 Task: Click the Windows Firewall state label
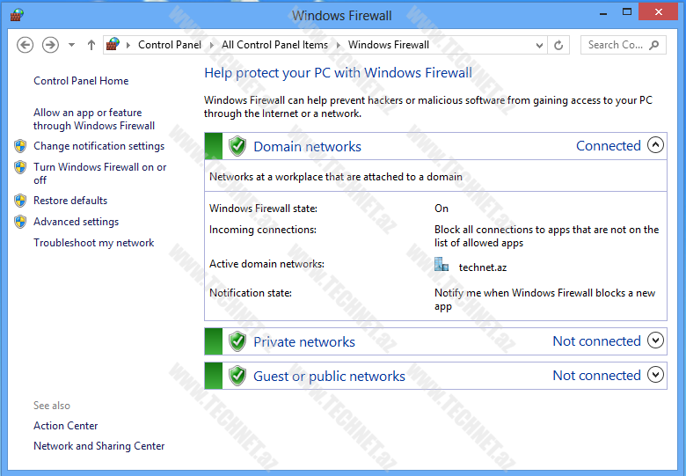click(x=263, y=209)
